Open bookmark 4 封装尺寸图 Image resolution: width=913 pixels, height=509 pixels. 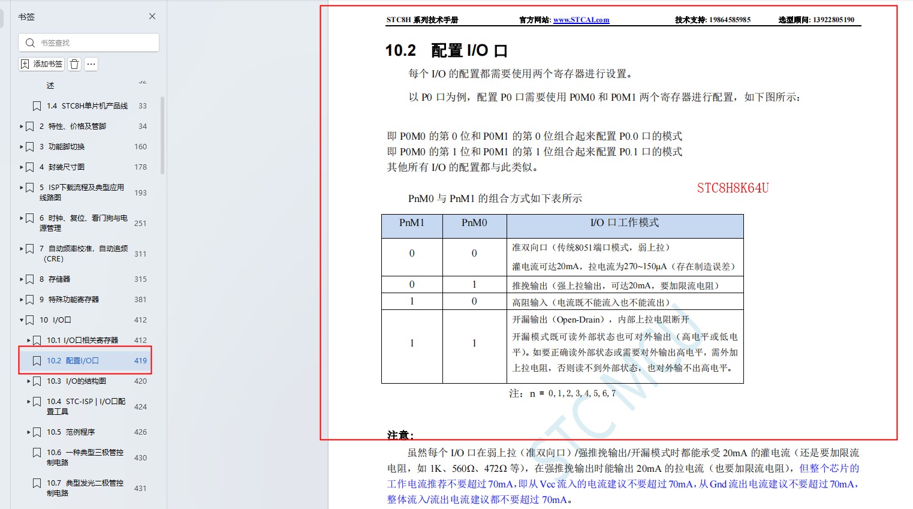[x=62, y=167]
